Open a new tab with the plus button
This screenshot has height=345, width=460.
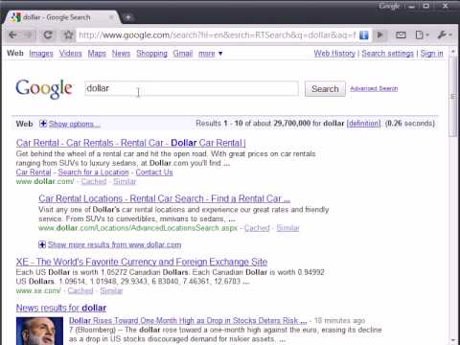[127, 17]
